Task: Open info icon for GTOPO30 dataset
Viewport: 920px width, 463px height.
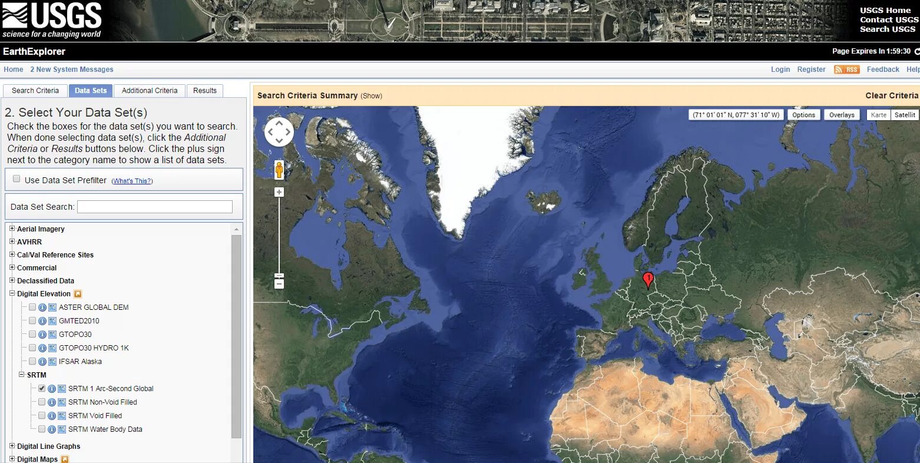Action: 42,335
